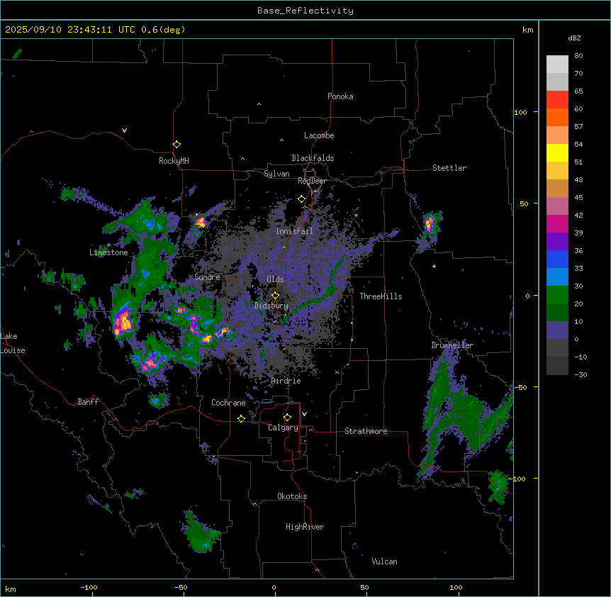Click the Sylvan label
This screenshot has width=611, height=597.
pyautogui.click(x=276, y=174)
